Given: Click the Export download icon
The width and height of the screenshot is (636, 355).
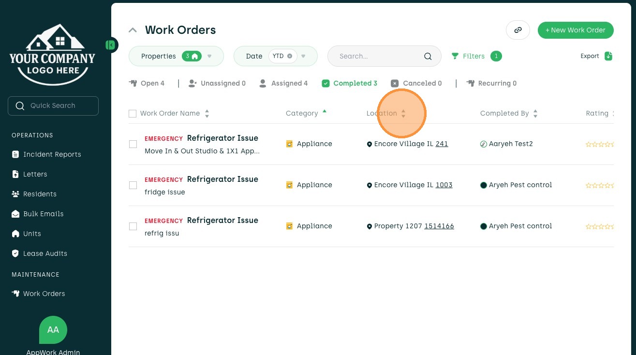Looking at the screenshot, I should [608, 56].
